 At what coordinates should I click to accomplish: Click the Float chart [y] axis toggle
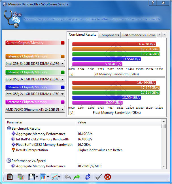coord(71,113)
